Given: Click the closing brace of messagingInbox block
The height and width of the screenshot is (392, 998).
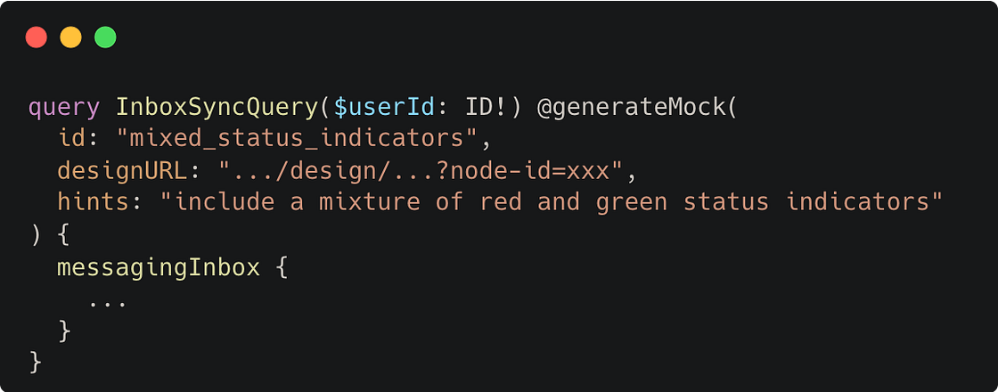Looking at the screenshot, I should click(x=64, y=331).
